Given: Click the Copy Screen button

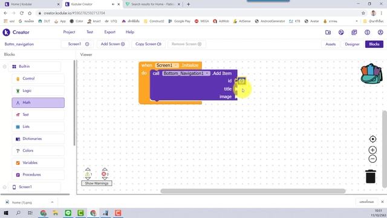Looking at the screenshot, I should [148, 44].
